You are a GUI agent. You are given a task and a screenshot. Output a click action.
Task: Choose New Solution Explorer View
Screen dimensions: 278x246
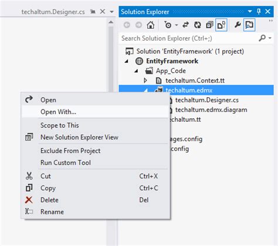click(95, 137)
